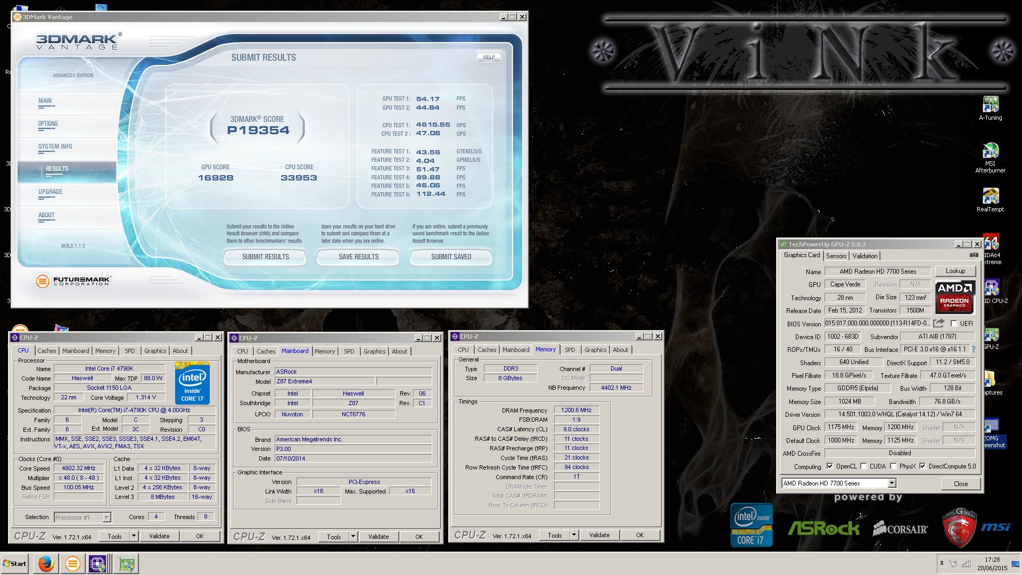This screenshot has width=1022, height=575.
Task: Switch to the Validation tab in GPU-Z
Action: (x=864, y=256)
